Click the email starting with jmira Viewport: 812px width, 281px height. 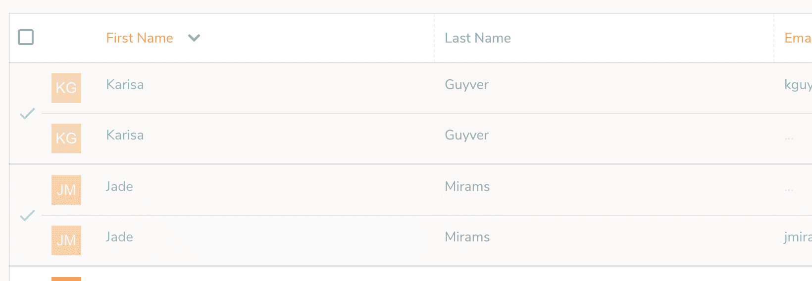(798, 237)
